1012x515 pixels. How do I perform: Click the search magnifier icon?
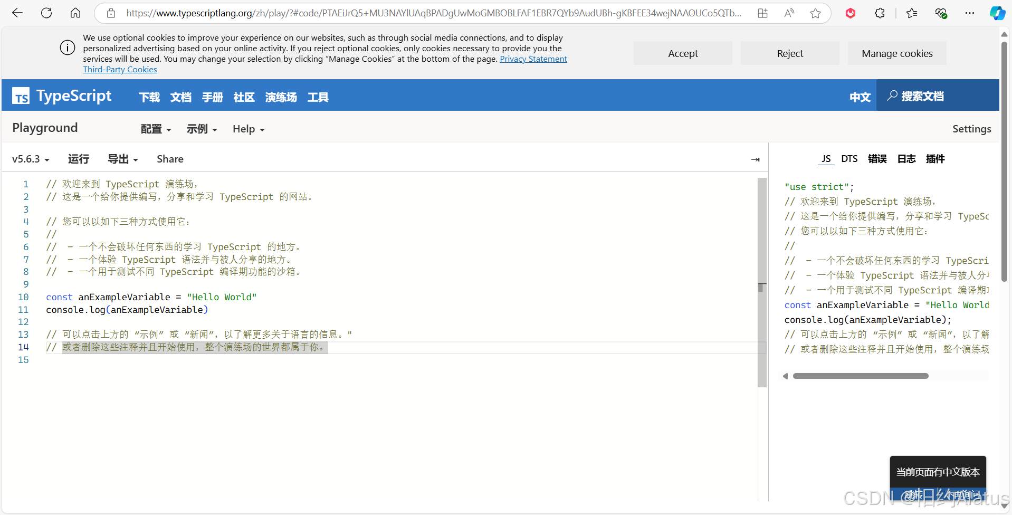[x=892, y=96]
